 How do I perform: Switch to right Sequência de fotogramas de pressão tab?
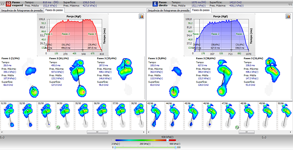tap(168, 10)
